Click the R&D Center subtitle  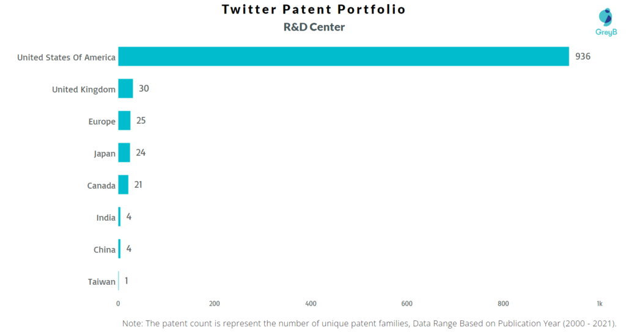point(313,27)
